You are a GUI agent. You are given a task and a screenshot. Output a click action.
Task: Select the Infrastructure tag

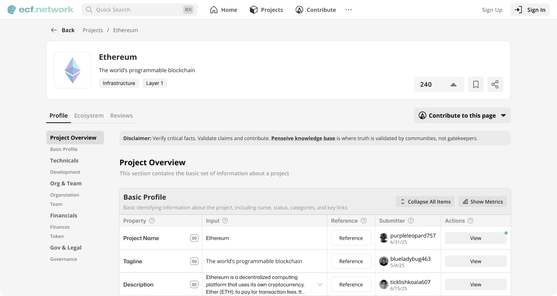point(119,83)
